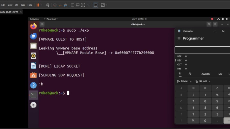The height and width of the screenshot is (129, 230).
Task: Open the Help app from the dock
Action: point(33,85)
